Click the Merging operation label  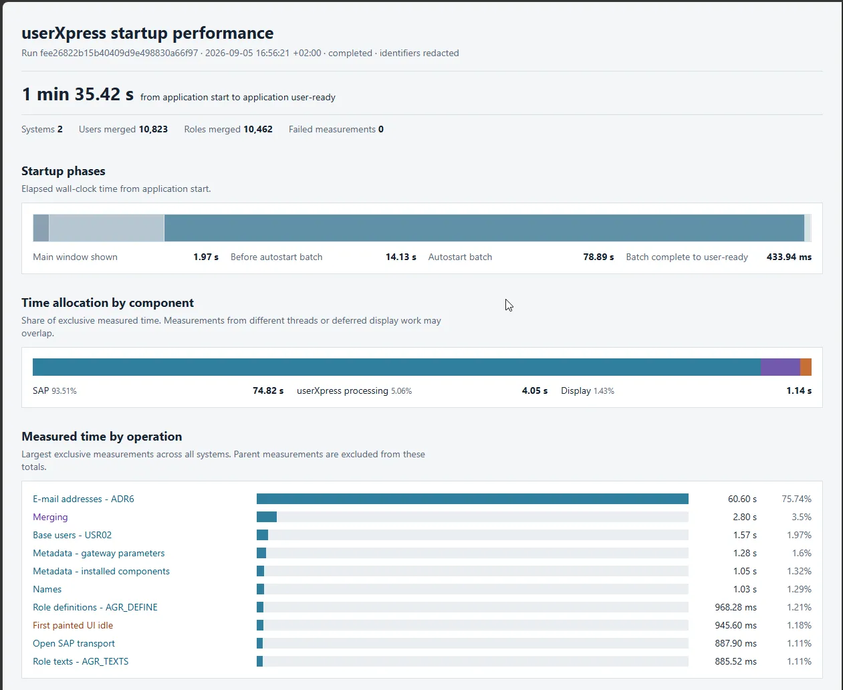50,517
